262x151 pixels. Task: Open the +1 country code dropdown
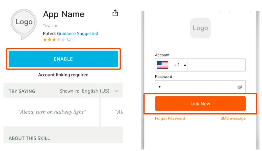[180, 65]
